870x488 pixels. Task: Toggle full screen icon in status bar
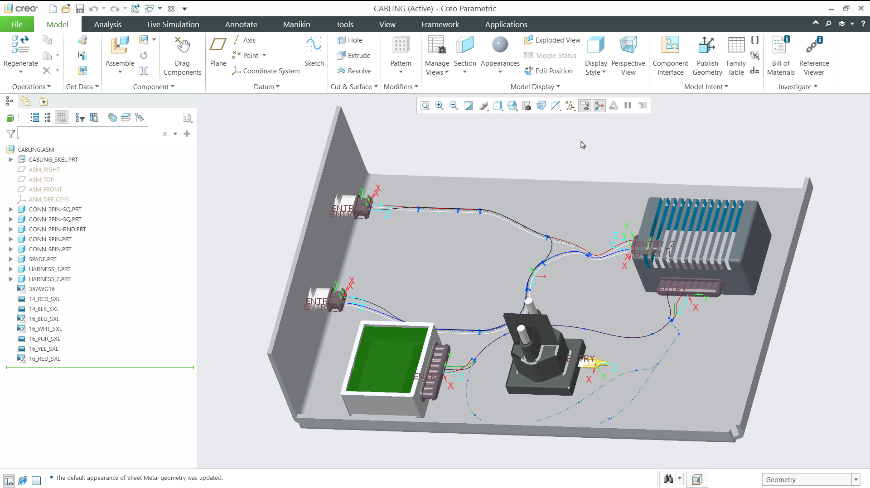pyautogui.click(x=36, y=480)
